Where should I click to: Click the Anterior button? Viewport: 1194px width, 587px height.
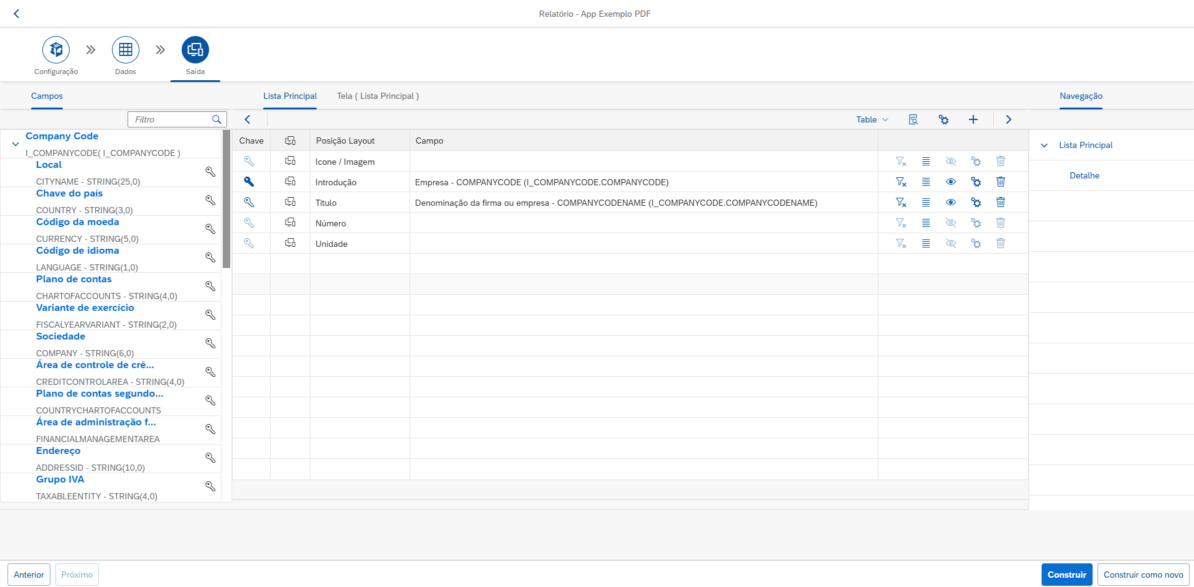[29, 575]
